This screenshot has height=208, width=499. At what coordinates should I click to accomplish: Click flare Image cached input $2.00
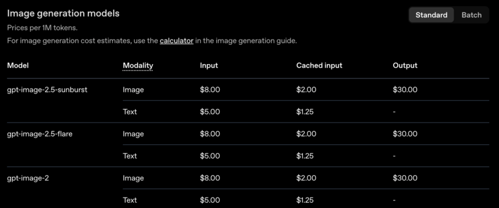[x=306, y=134]
